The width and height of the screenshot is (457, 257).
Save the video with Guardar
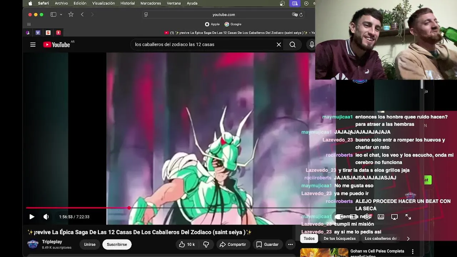coord(267,245)
